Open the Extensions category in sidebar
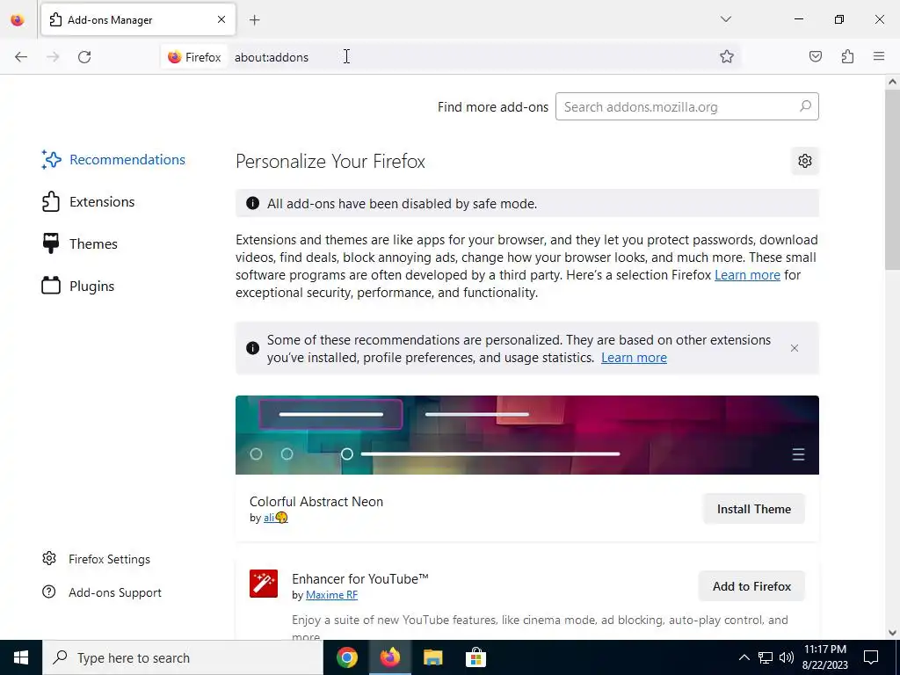This screenshot has height=675, width=900. 89,201
